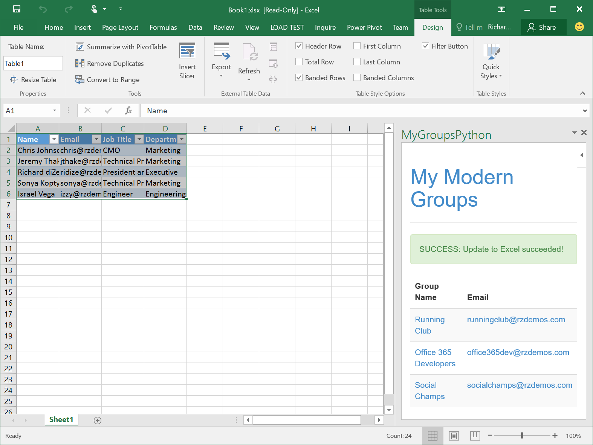This screenshot has height=445, width=593.
Task: Expand the Name Box dropdown
Action: click(55, 110)
